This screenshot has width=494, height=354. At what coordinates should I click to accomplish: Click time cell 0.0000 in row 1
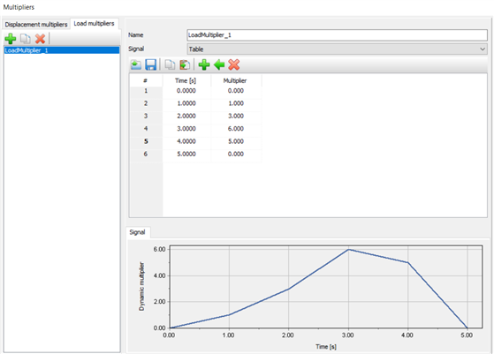tap(186, 91)
